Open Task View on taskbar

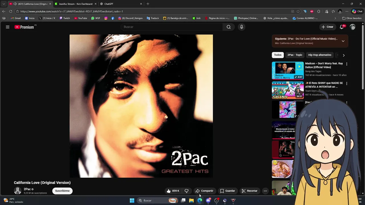(x=183, y=200)
